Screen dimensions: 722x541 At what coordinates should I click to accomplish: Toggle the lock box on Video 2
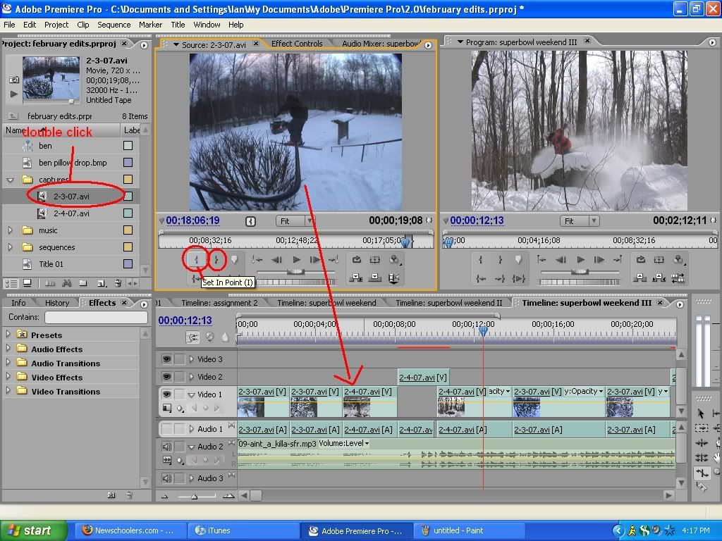pyautogui.click(x=179, y=377)
